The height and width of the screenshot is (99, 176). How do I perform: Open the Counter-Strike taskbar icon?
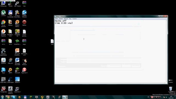48,97
